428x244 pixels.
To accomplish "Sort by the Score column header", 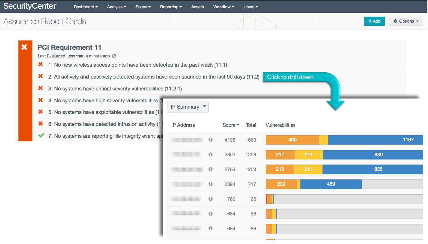I will point(231,125).
